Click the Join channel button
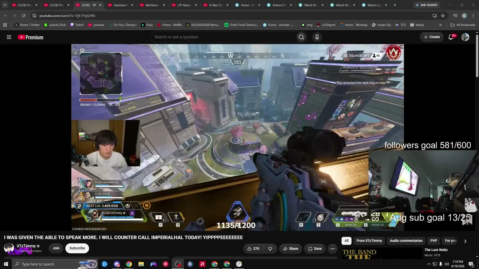 tap(56, 248)
